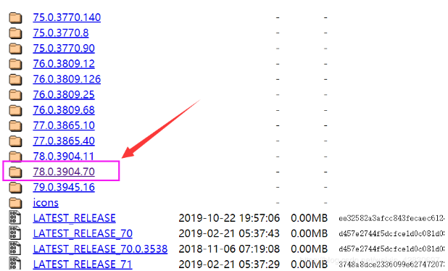Open the 75.0.3770.8 folder link
The height and width of the screenshot is (271, 448).
[x=61, y=33]
